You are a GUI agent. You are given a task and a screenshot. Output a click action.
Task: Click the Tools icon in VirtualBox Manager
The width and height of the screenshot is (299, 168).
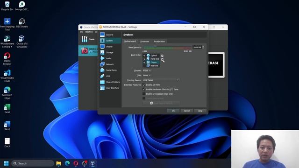coord(85,39)
